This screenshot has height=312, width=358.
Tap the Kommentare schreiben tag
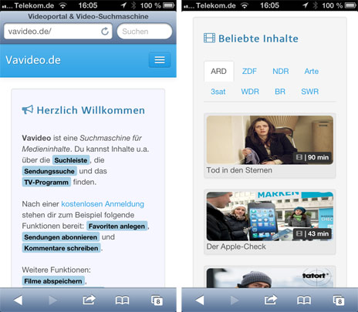(61, 248)
